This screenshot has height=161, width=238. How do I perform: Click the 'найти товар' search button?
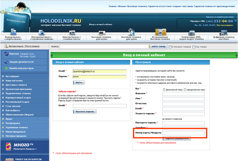(x=159, y=46)
